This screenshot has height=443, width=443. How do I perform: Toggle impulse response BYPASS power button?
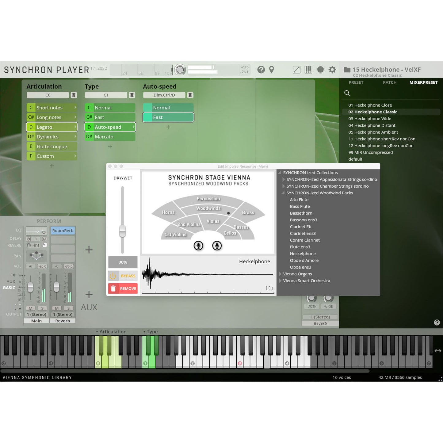[x=113, y=276]
